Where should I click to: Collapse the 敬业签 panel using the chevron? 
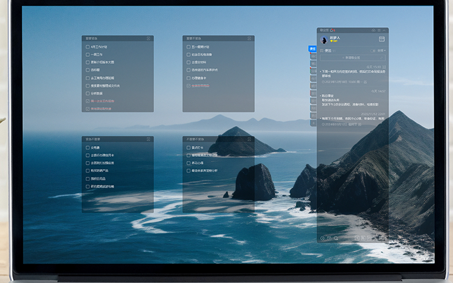pos(384,30)
